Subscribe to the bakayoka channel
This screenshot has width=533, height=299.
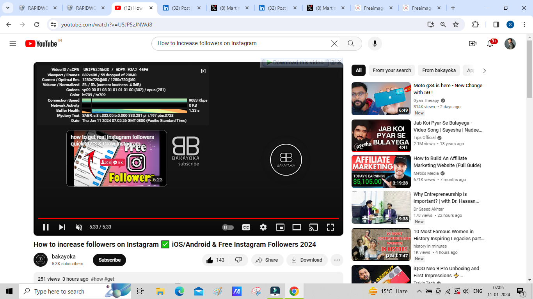click(109, 260)
